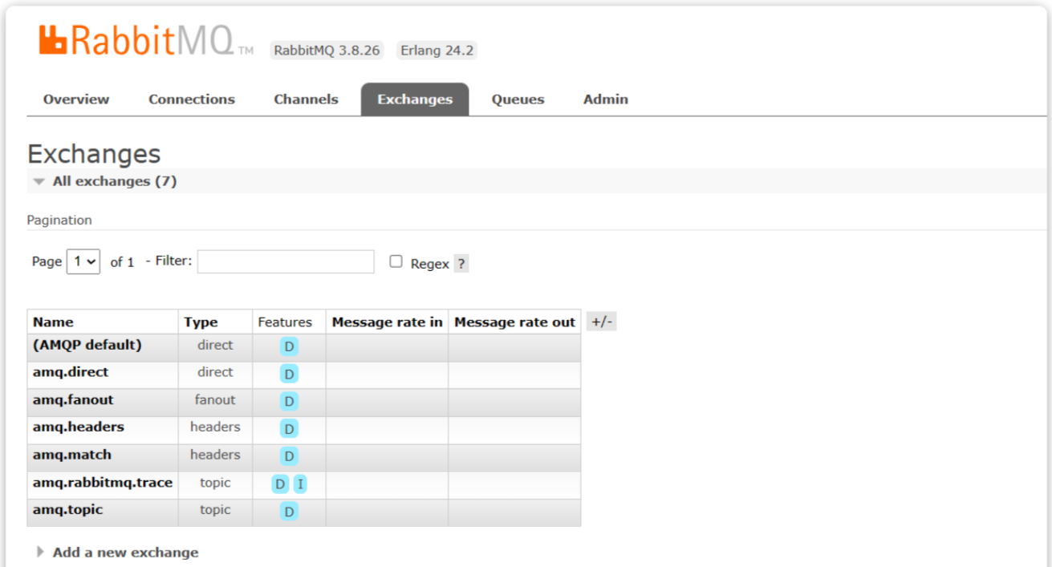Click the D feature badge for amq.direct
The width and height of the screenshot is (1052, 567).
(289, 374)
